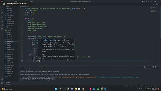Open Ejemplo.txt file
Screen dimensions: 161x91
pyautogui.click(x=10, y=27)
